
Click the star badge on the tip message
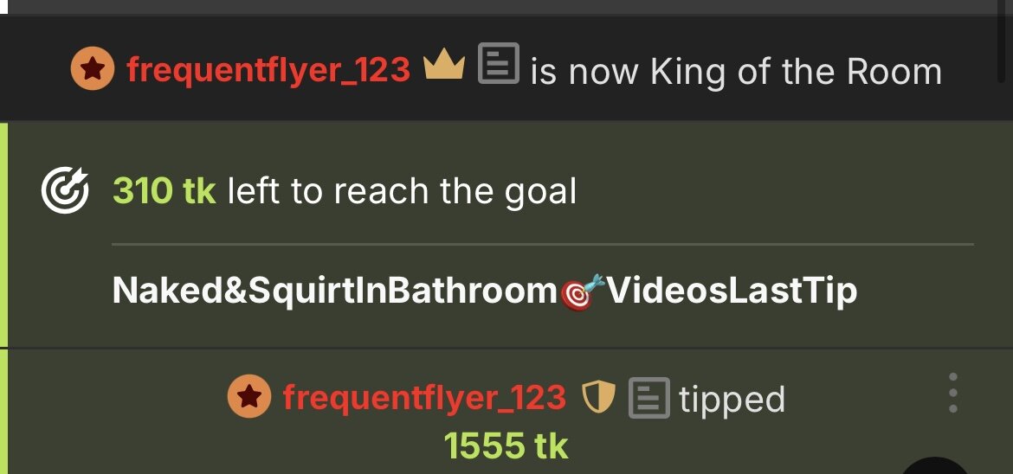248,396
